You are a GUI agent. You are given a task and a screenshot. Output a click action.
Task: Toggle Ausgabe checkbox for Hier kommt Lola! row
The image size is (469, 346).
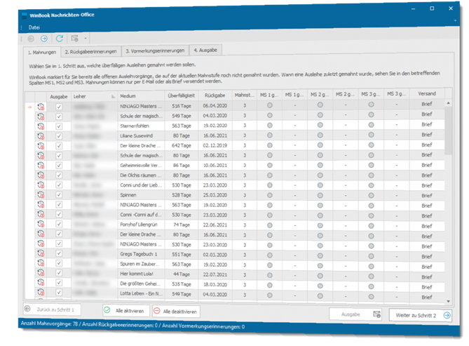[59, 273]
